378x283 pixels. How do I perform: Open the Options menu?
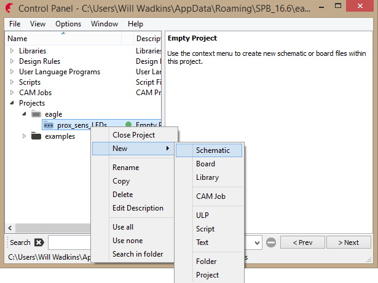[68, 24]
